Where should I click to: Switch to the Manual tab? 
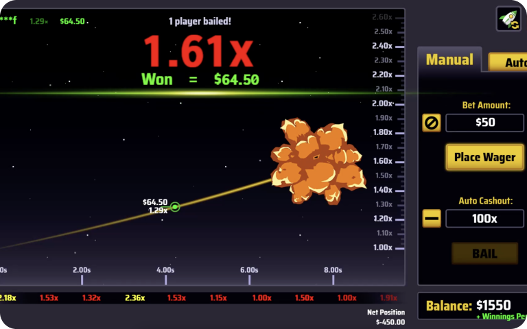[x=449, y=60]
